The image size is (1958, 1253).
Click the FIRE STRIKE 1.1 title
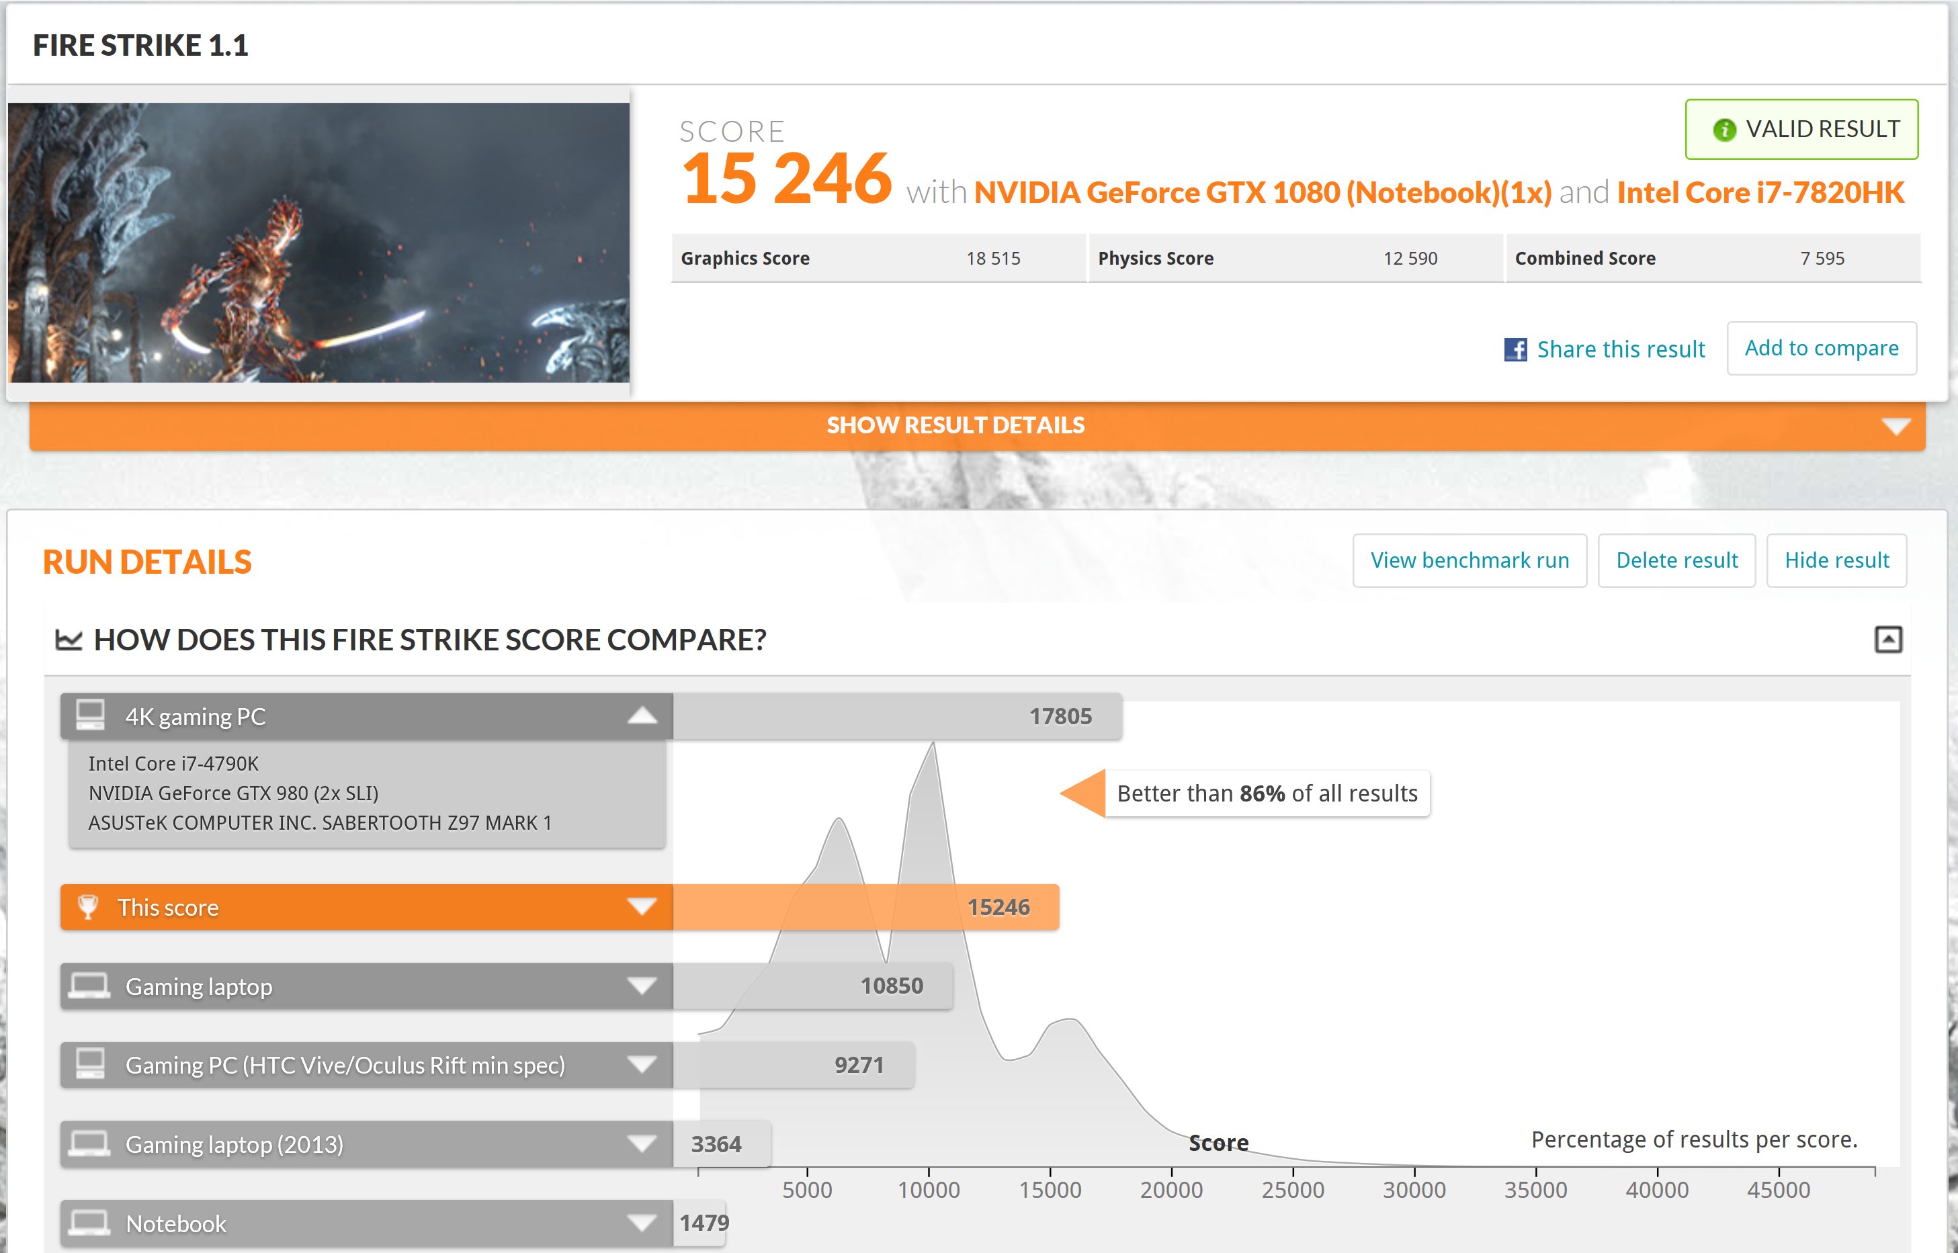click(141, 46)
